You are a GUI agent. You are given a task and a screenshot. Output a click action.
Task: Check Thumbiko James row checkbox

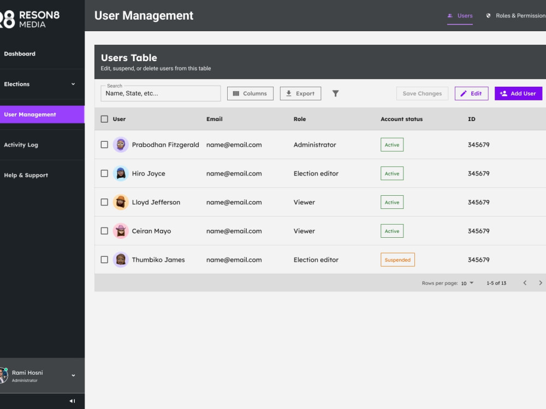(104, 260)
